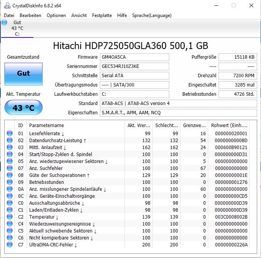261x258 pixels.
Task: Click status orb of Geräte-Einschaltvorgänge row
Action: (10, 196)
